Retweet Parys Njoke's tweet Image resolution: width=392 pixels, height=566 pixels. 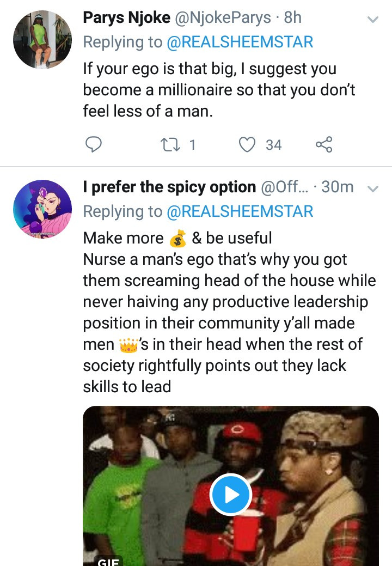pyautogui.click(x=170, y=145)
